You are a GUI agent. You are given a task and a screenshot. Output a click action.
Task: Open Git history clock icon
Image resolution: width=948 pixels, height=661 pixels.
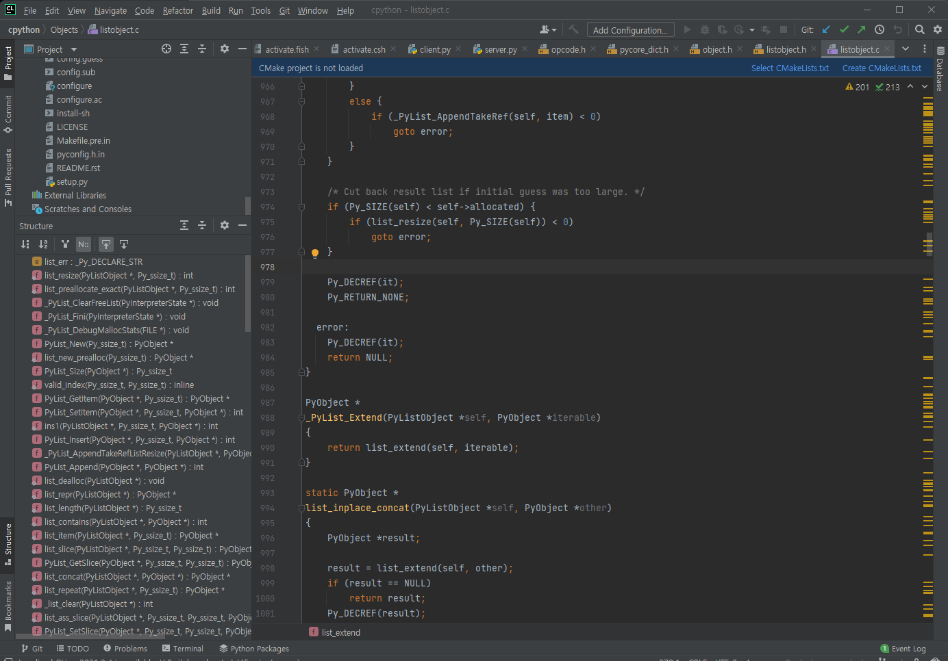(880, 29)
